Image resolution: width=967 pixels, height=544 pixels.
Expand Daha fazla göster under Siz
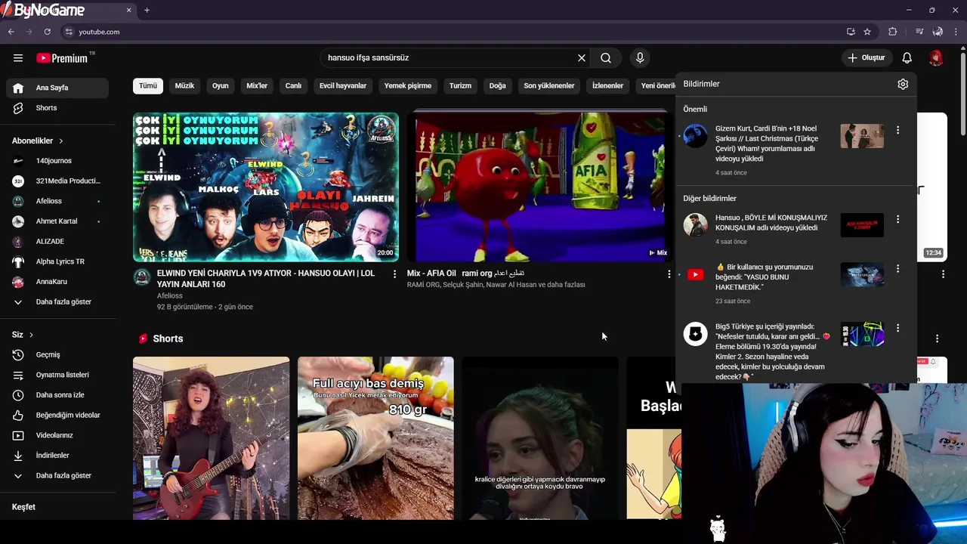57,476
